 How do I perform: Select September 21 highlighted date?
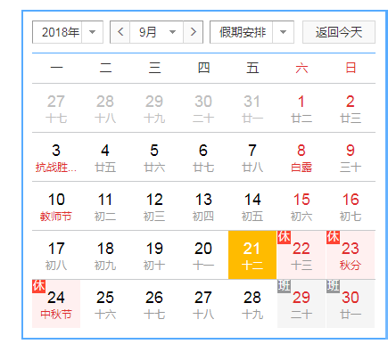click(x=252, y=255)
